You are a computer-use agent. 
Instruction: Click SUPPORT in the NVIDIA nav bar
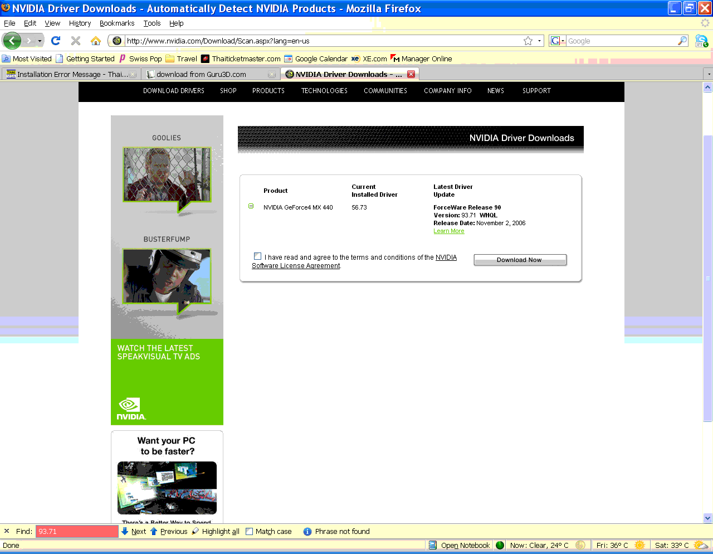click(x=536, y=91)
